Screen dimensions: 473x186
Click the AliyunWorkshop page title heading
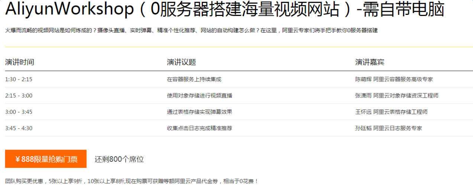click(224, 9)
